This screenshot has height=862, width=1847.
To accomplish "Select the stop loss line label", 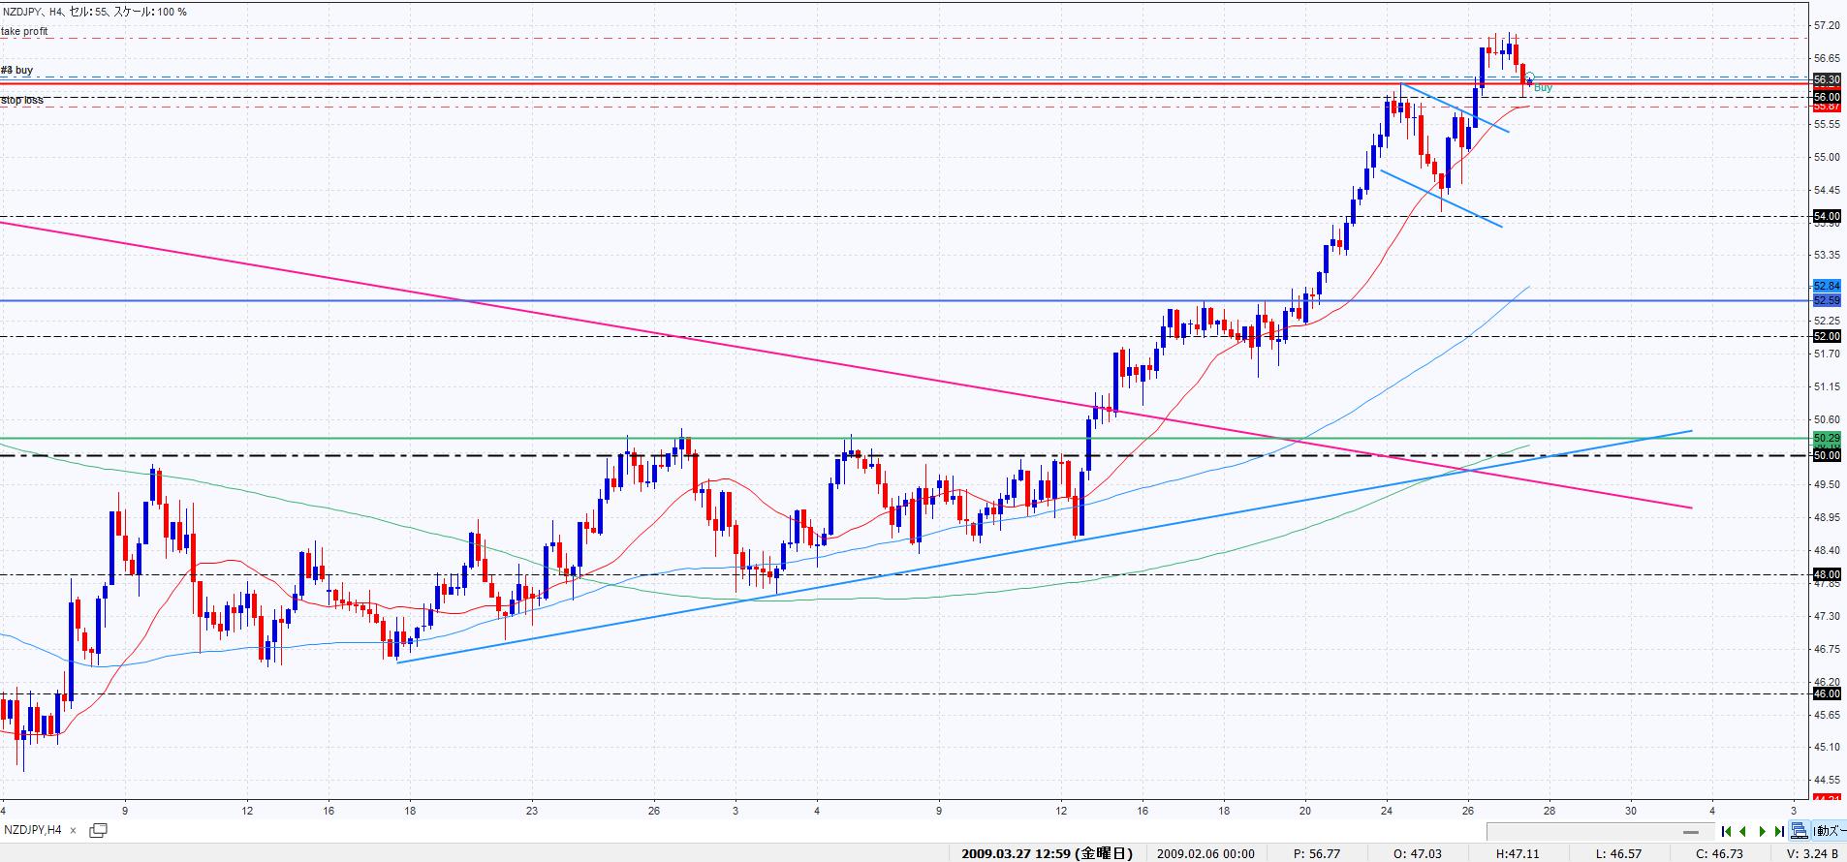I will (x=22, y=101).
